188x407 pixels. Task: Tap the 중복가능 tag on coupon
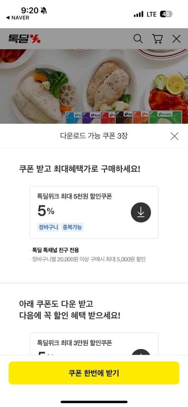point(72,227)
